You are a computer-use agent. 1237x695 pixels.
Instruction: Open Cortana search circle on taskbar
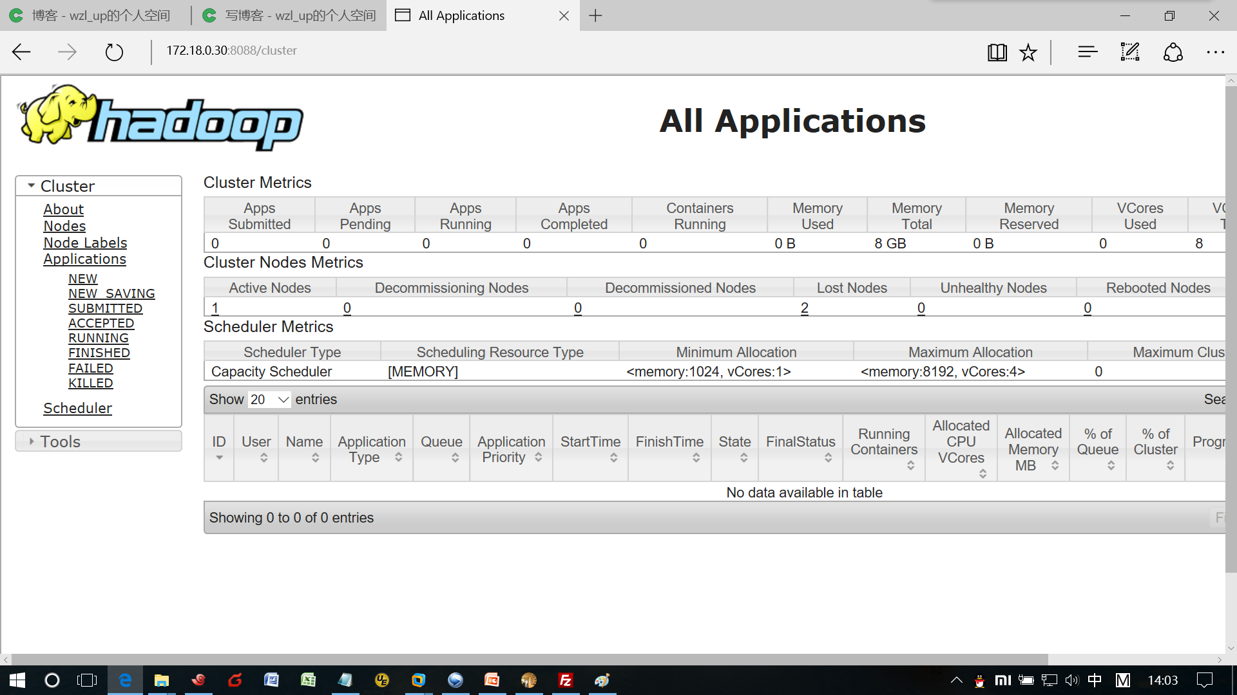click(x=52, y=680)
